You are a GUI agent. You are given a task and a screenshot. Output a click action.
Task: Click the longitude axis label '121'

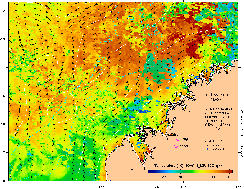74,187
